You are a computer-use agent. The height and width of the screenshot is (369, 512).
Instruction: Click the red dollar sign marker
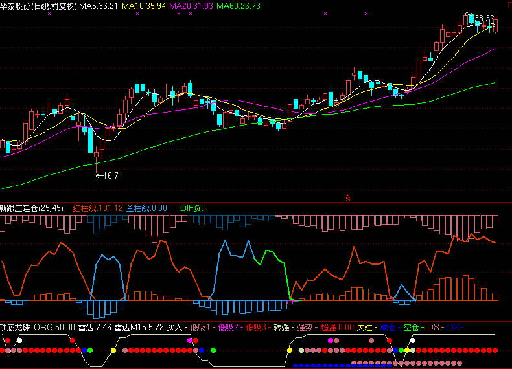coord(349,197)
